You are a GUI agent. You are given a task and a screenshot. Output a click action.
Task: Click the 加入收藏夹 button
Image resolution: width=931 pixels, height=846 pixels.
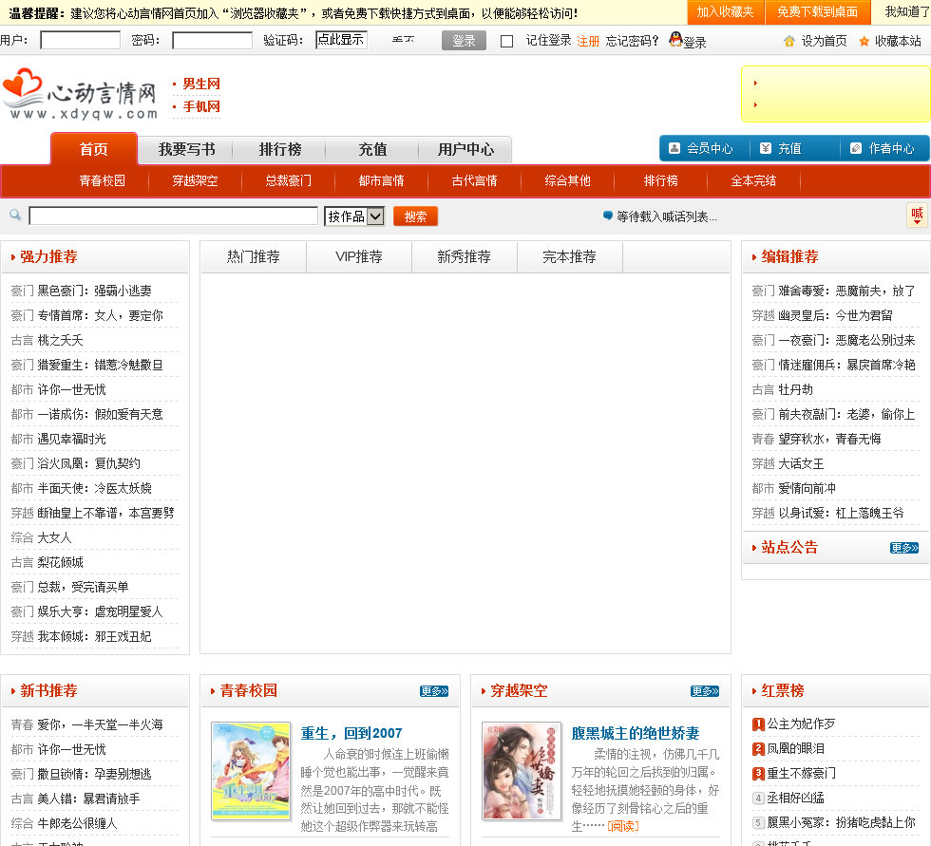pyautogui.click(x=724, y=11)
